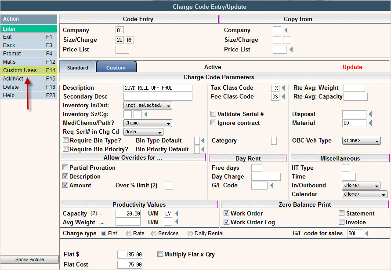Click the Over % limit field
391x270 pixels.
pyautogui.click(x=169, y=186)
